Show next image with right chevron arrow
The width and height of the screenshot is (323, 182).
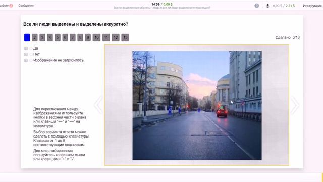click(x=295, y=105)
